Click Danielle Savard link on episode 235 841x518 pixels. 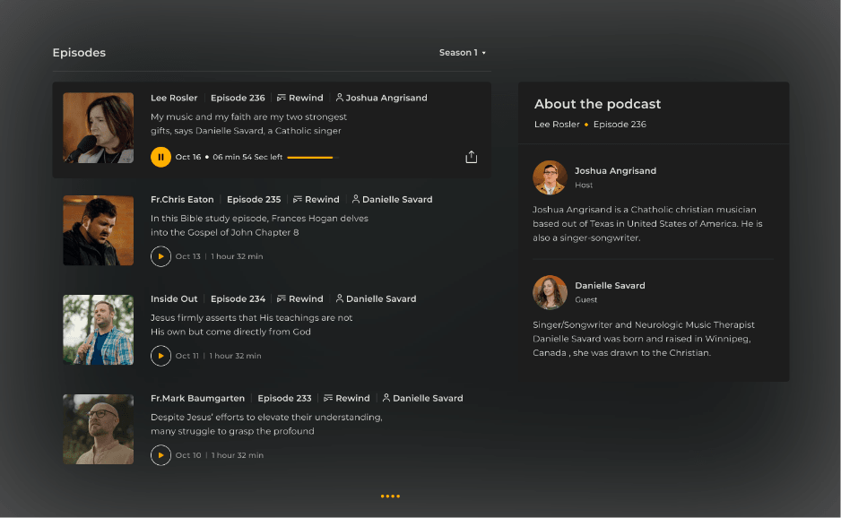pos(396,200)
